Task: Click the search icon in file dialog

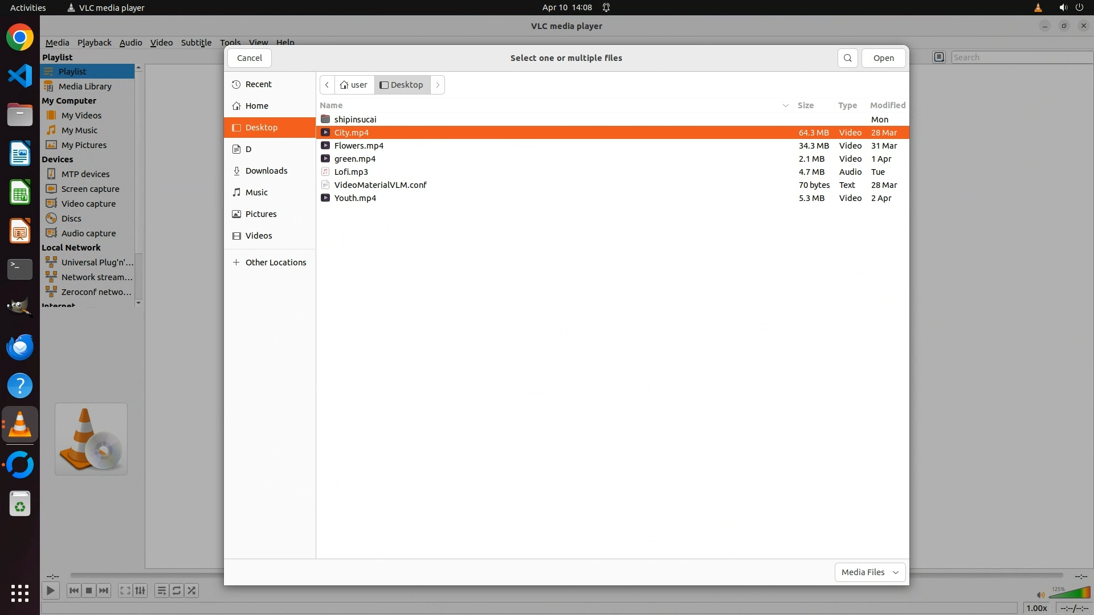Action: pyautogui.click(x=847, y=58)
